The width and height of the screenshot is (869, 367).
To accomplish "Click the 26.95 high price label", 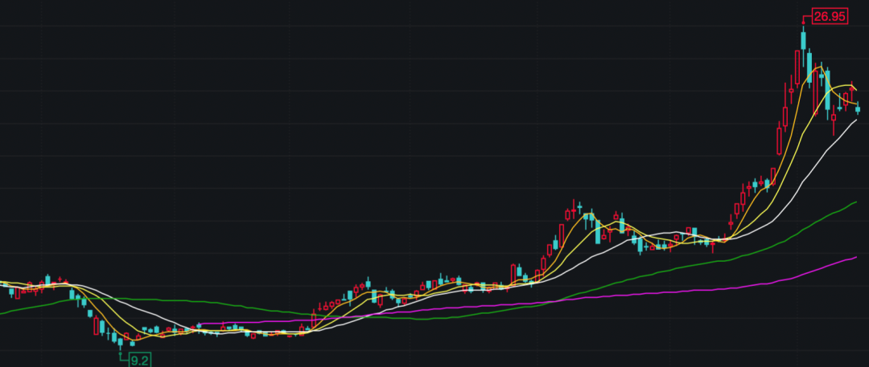I will (x=830, y=16).
